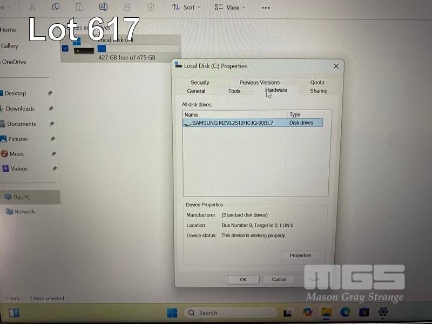
Task: Open Gallery in the navigation pane
Action: pos(9,46)
